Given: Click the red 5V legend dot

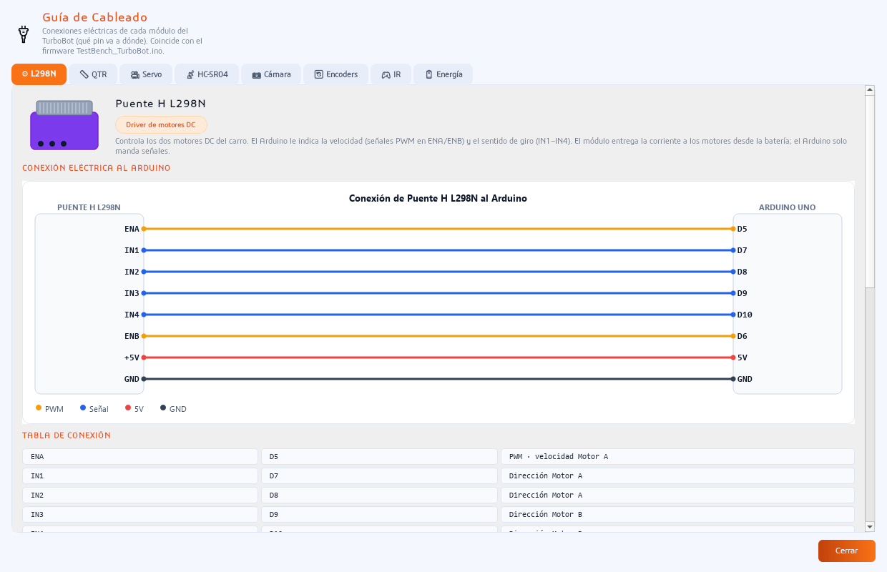Looking at the screenshot, I should coord(128,408).
